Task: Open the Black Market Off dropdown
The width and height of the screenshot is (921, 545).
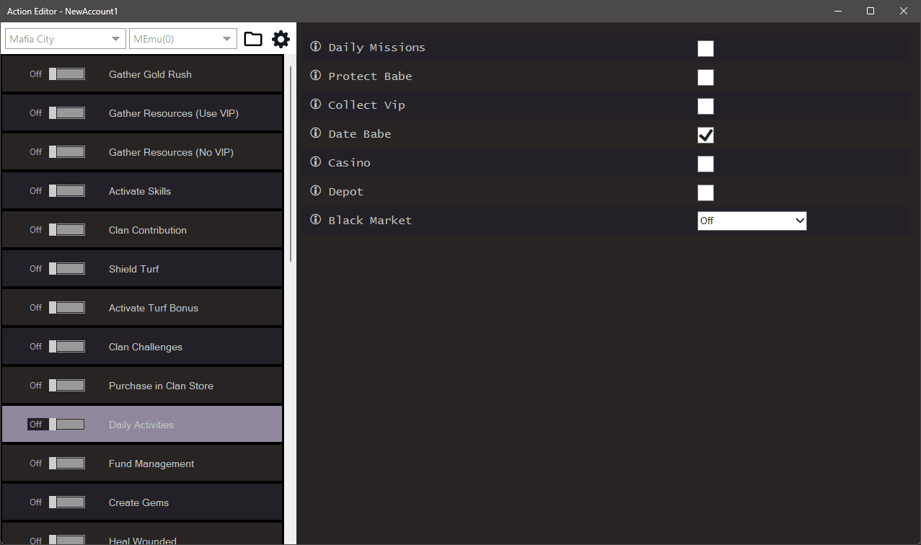Action: 752,221
